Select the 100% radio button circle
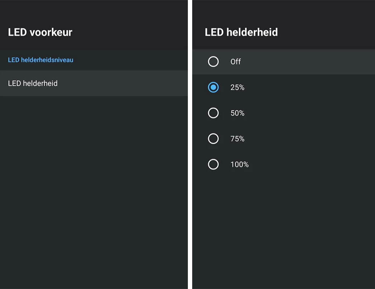Viewport: 375px width, 289px height. point(213,165)
